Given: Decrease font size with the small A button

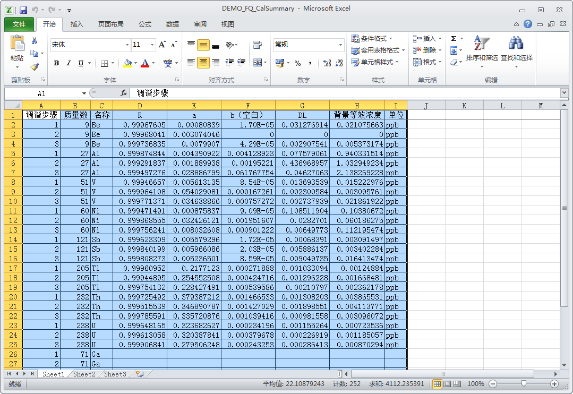Looking at the screenshot, I should [x=174, y=45].
